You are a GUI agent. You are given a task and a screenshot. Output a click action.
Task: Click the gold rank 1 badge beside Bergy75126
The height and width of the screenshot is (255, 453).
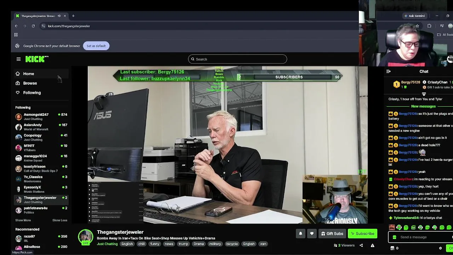coord(396,85)
